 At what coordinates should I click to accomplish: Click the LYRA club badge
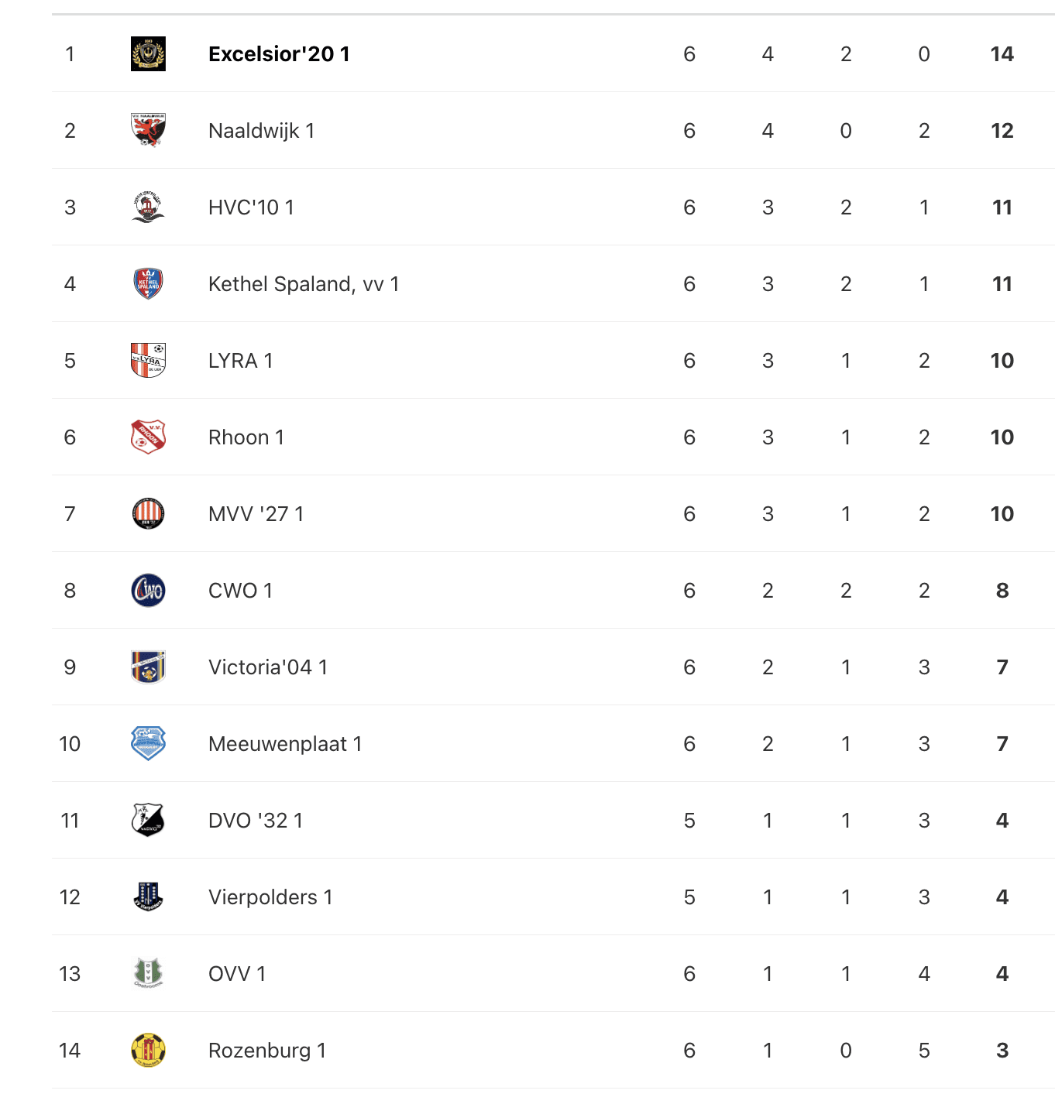click(148, 360)
